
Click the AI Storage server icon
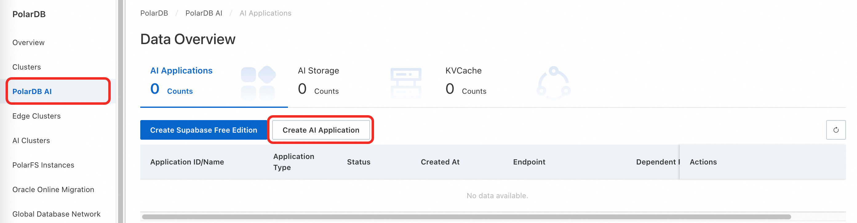coord(406,83)
